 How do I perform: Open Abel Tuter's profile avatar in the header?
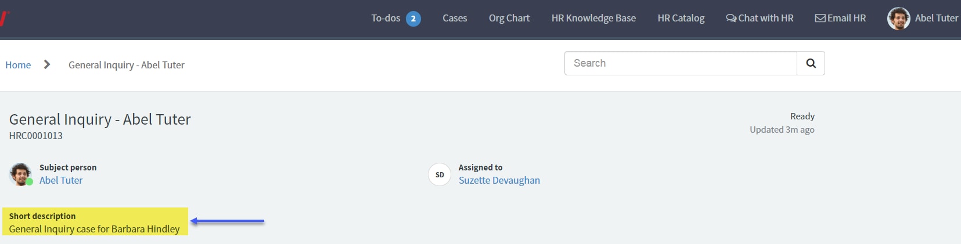pyautogui.click(x=898, y=19)
